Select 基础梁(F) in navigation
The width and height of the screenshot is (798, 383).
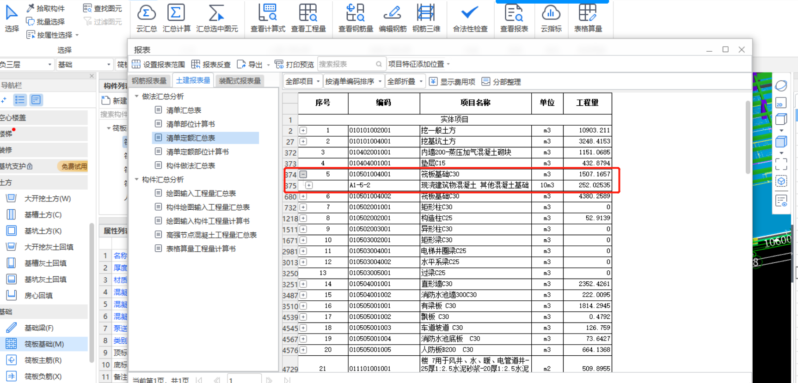pyautogui.click(x=39, y=328)
